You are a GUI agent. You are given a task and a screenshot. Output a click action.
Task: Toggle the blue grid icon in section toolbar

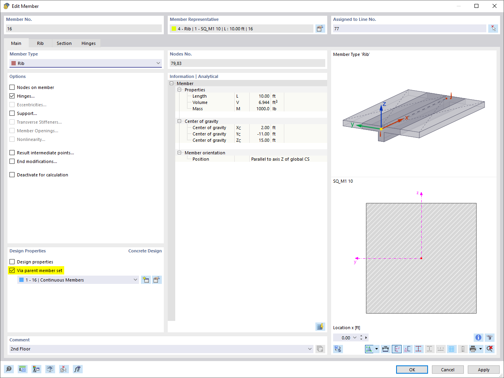click(x=452, y=349)
